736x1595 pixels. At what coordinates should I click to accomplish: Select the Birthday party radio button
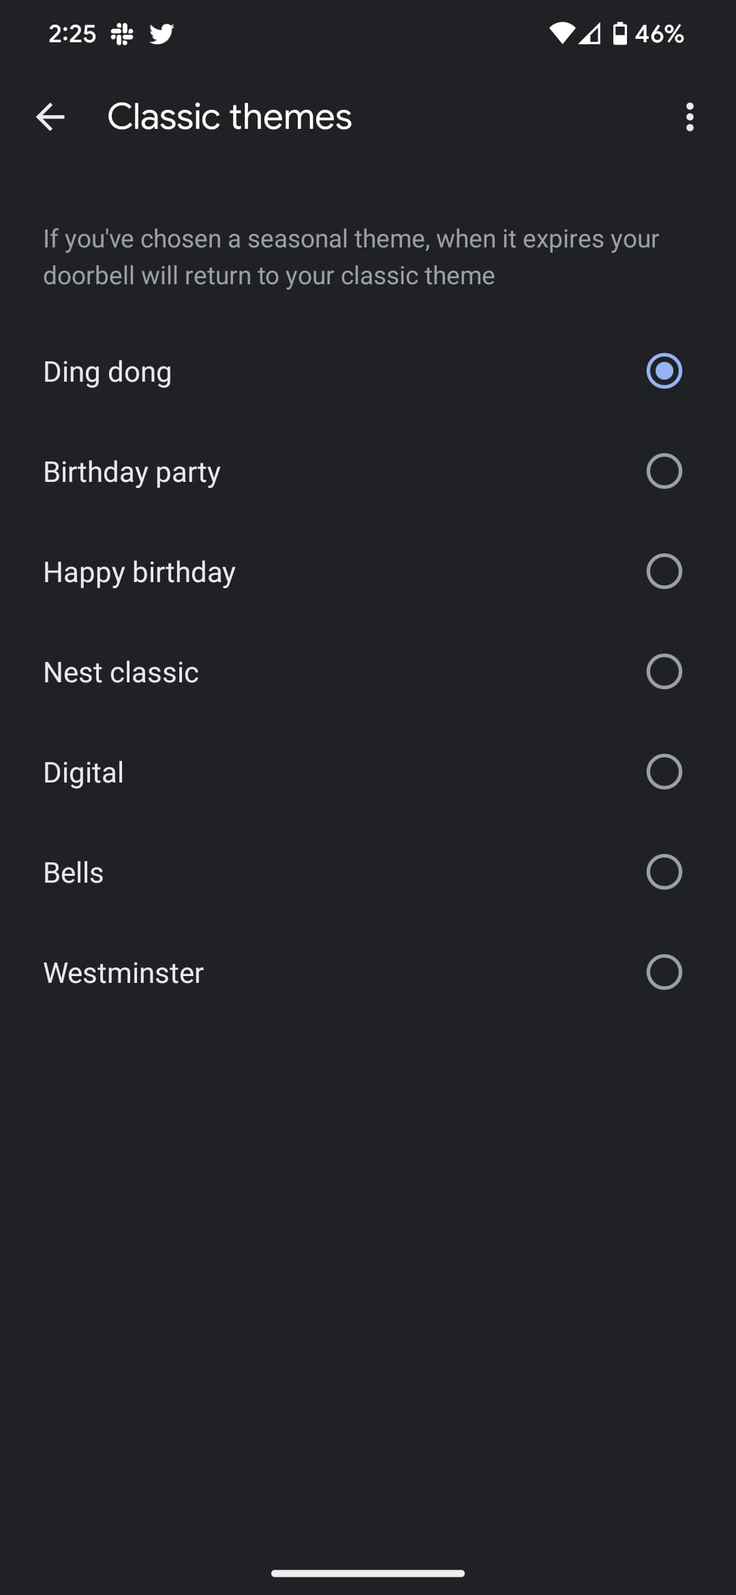664,471
